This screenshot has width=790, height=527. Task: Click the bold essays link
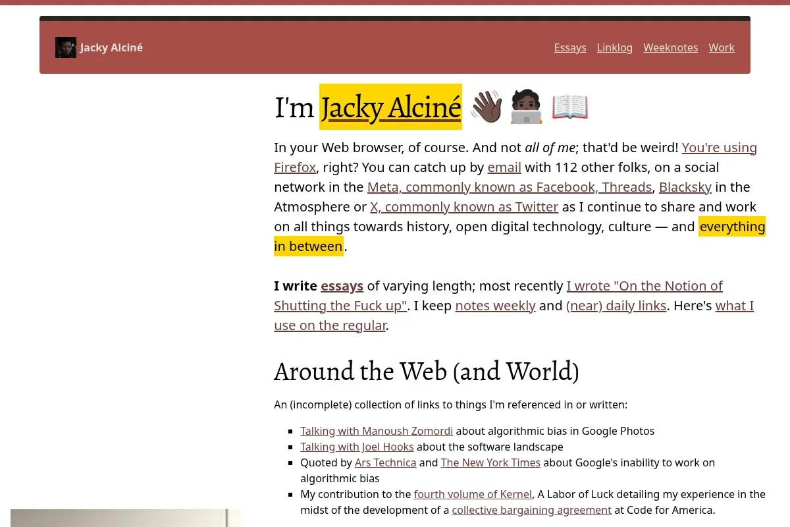[342, 286]
